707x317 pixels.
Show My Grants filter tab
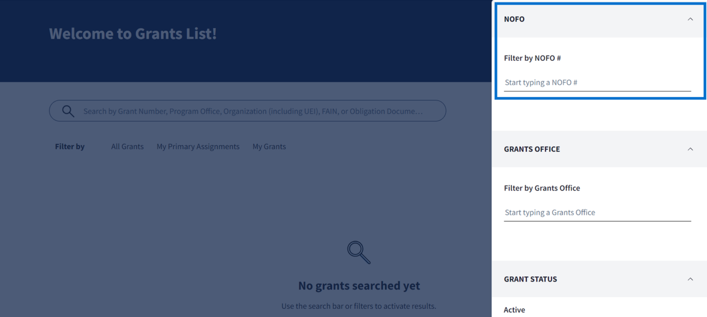pyautogui.click(x=269, y=147)
